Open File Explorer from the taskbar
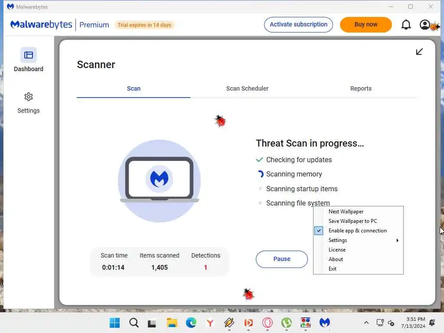Viewport: 444px width, 333px height. pyautogui.click(x=172, y=323)
